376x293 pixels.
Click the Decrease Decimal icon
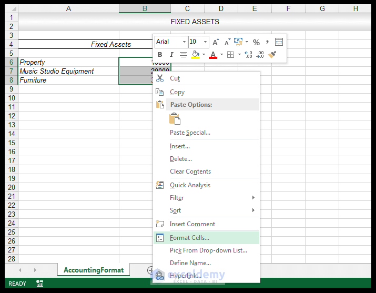tap(260, 55)
